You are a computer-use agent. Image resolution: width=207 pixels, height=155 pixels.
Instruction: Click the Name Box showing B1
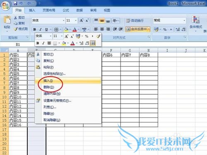pyautogui.click(x=17, y=44)
